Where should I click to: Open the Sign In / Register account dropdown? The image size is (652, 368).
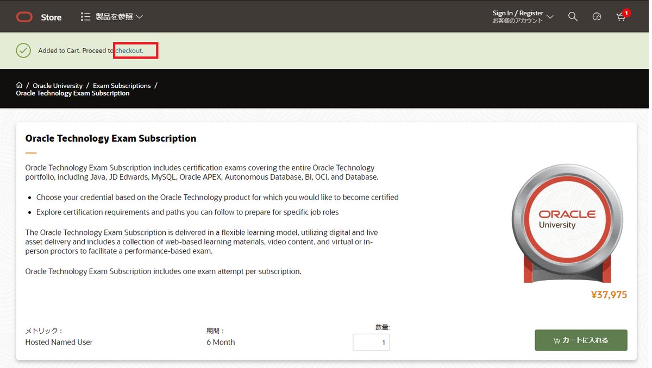coord(523,17)
